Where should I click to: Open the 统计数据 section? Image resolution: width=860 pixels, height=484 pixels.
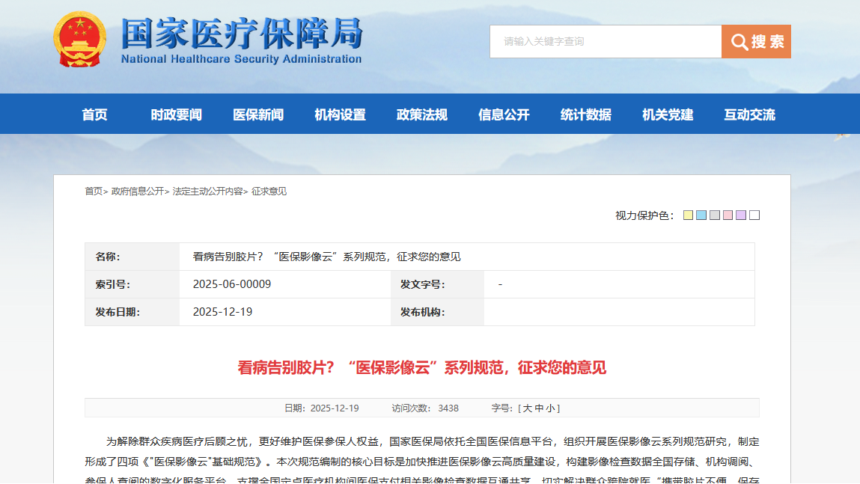[585, 114]
